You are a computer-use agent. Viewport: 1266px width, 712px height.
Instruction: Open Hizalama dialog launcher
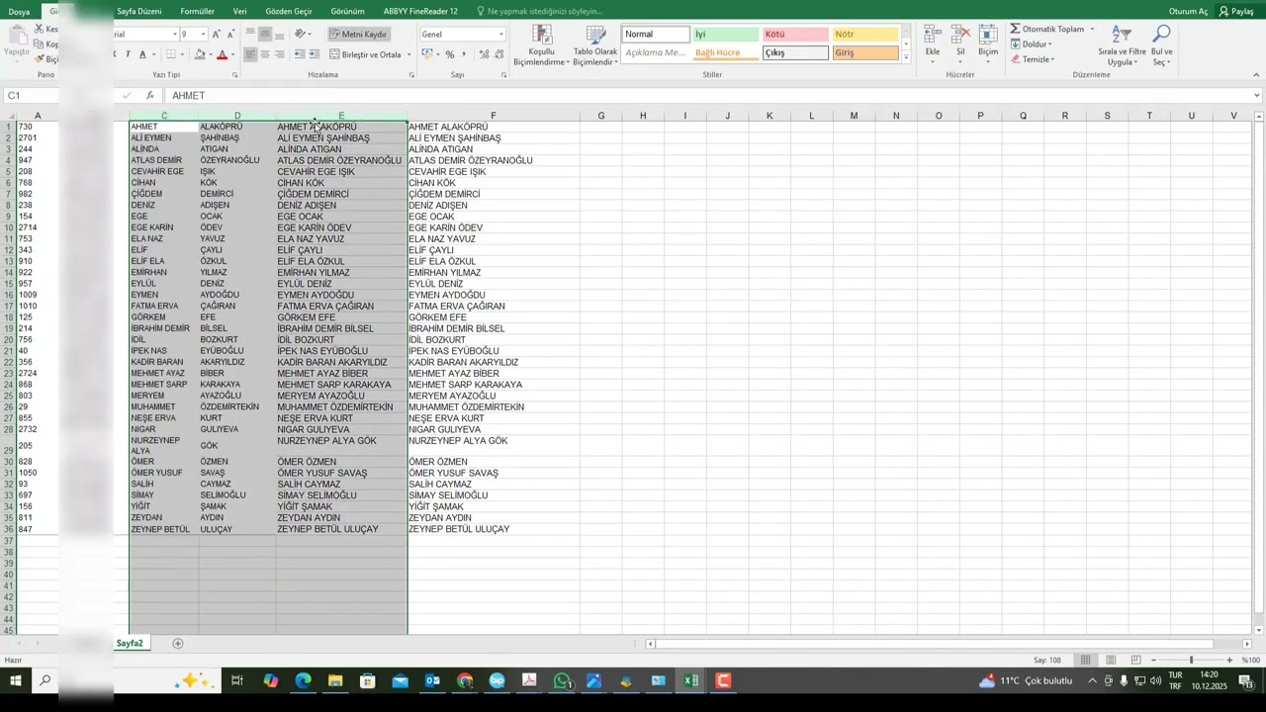pos(411,75)
